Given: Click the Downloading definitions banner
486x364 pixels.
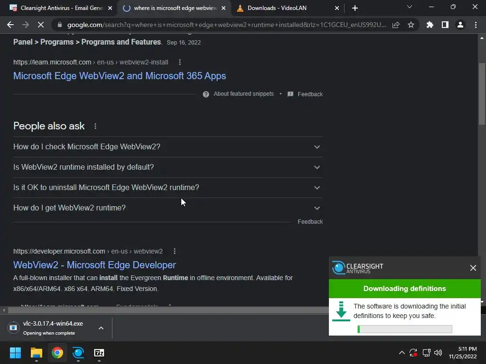Looking at the screenshot, I should point(404,289).
